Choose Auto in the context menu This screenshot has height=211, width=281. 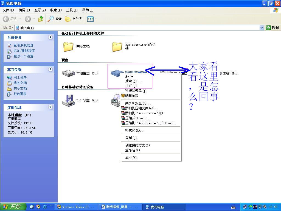tap(151, 76)
